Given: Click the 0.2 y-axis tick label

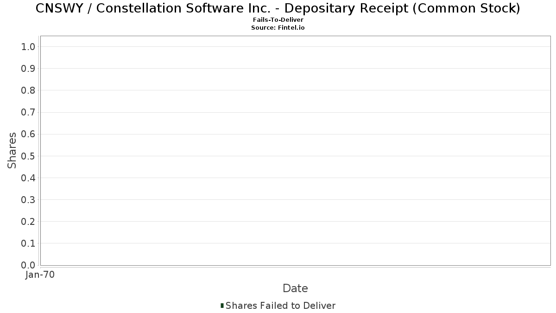Looking at the screenshot, I should (28, 222).
